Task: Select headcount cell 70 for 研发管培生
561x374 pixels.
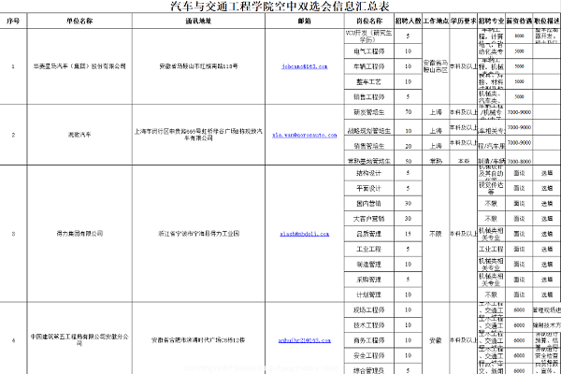Action: coord(409,112)
